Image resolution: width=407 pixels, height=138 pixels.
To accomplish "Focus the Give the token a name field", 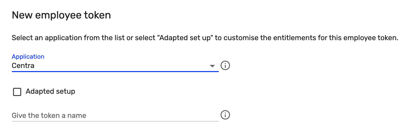I will 115,115.
